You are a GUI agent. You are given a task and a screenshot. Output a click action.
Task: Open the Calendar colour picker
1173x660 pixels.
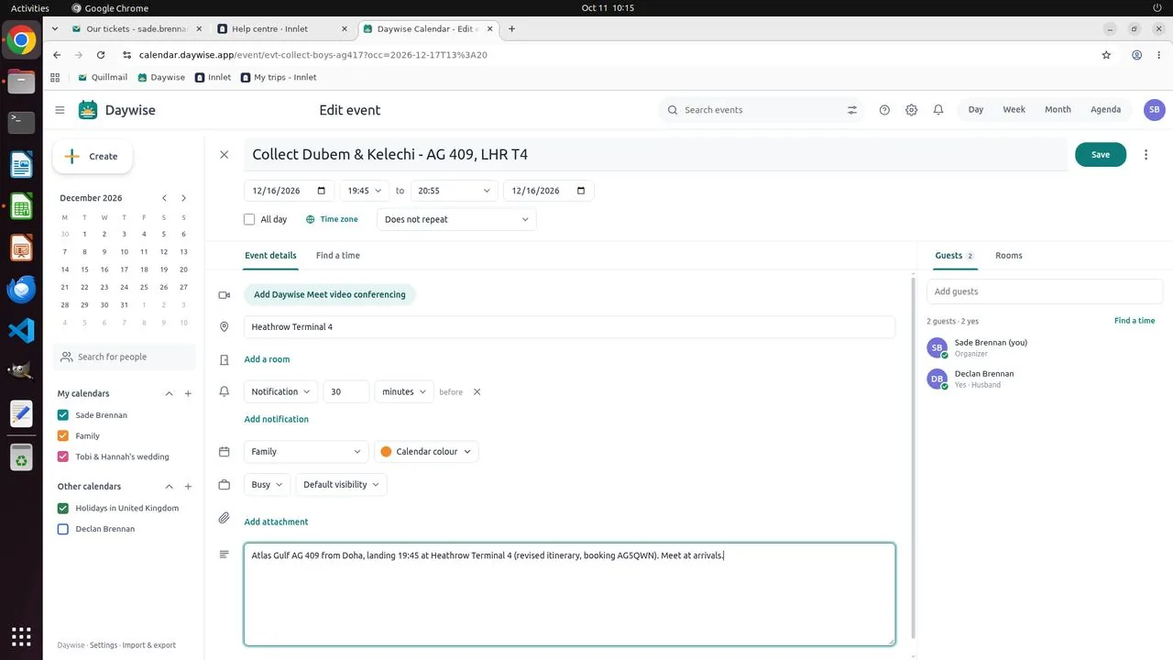[426, 451]
